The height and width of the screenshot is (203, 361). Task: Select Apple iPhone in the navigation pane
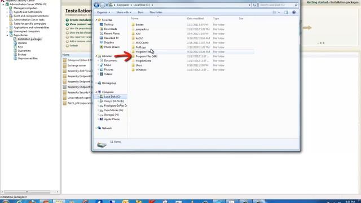(112, 119)
